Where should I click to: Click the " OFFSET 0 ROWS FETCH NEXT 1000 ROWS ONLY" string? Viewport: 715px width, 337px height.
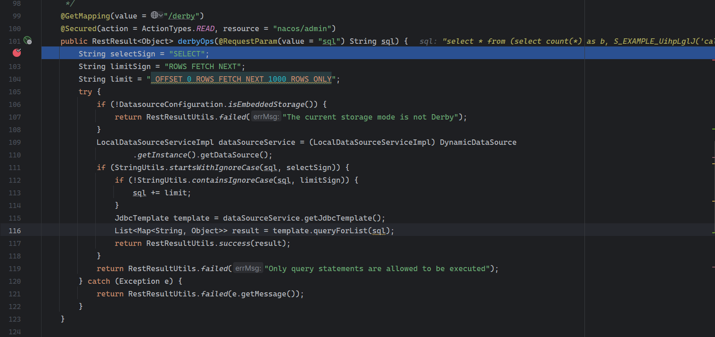click(x=241, y=79)
